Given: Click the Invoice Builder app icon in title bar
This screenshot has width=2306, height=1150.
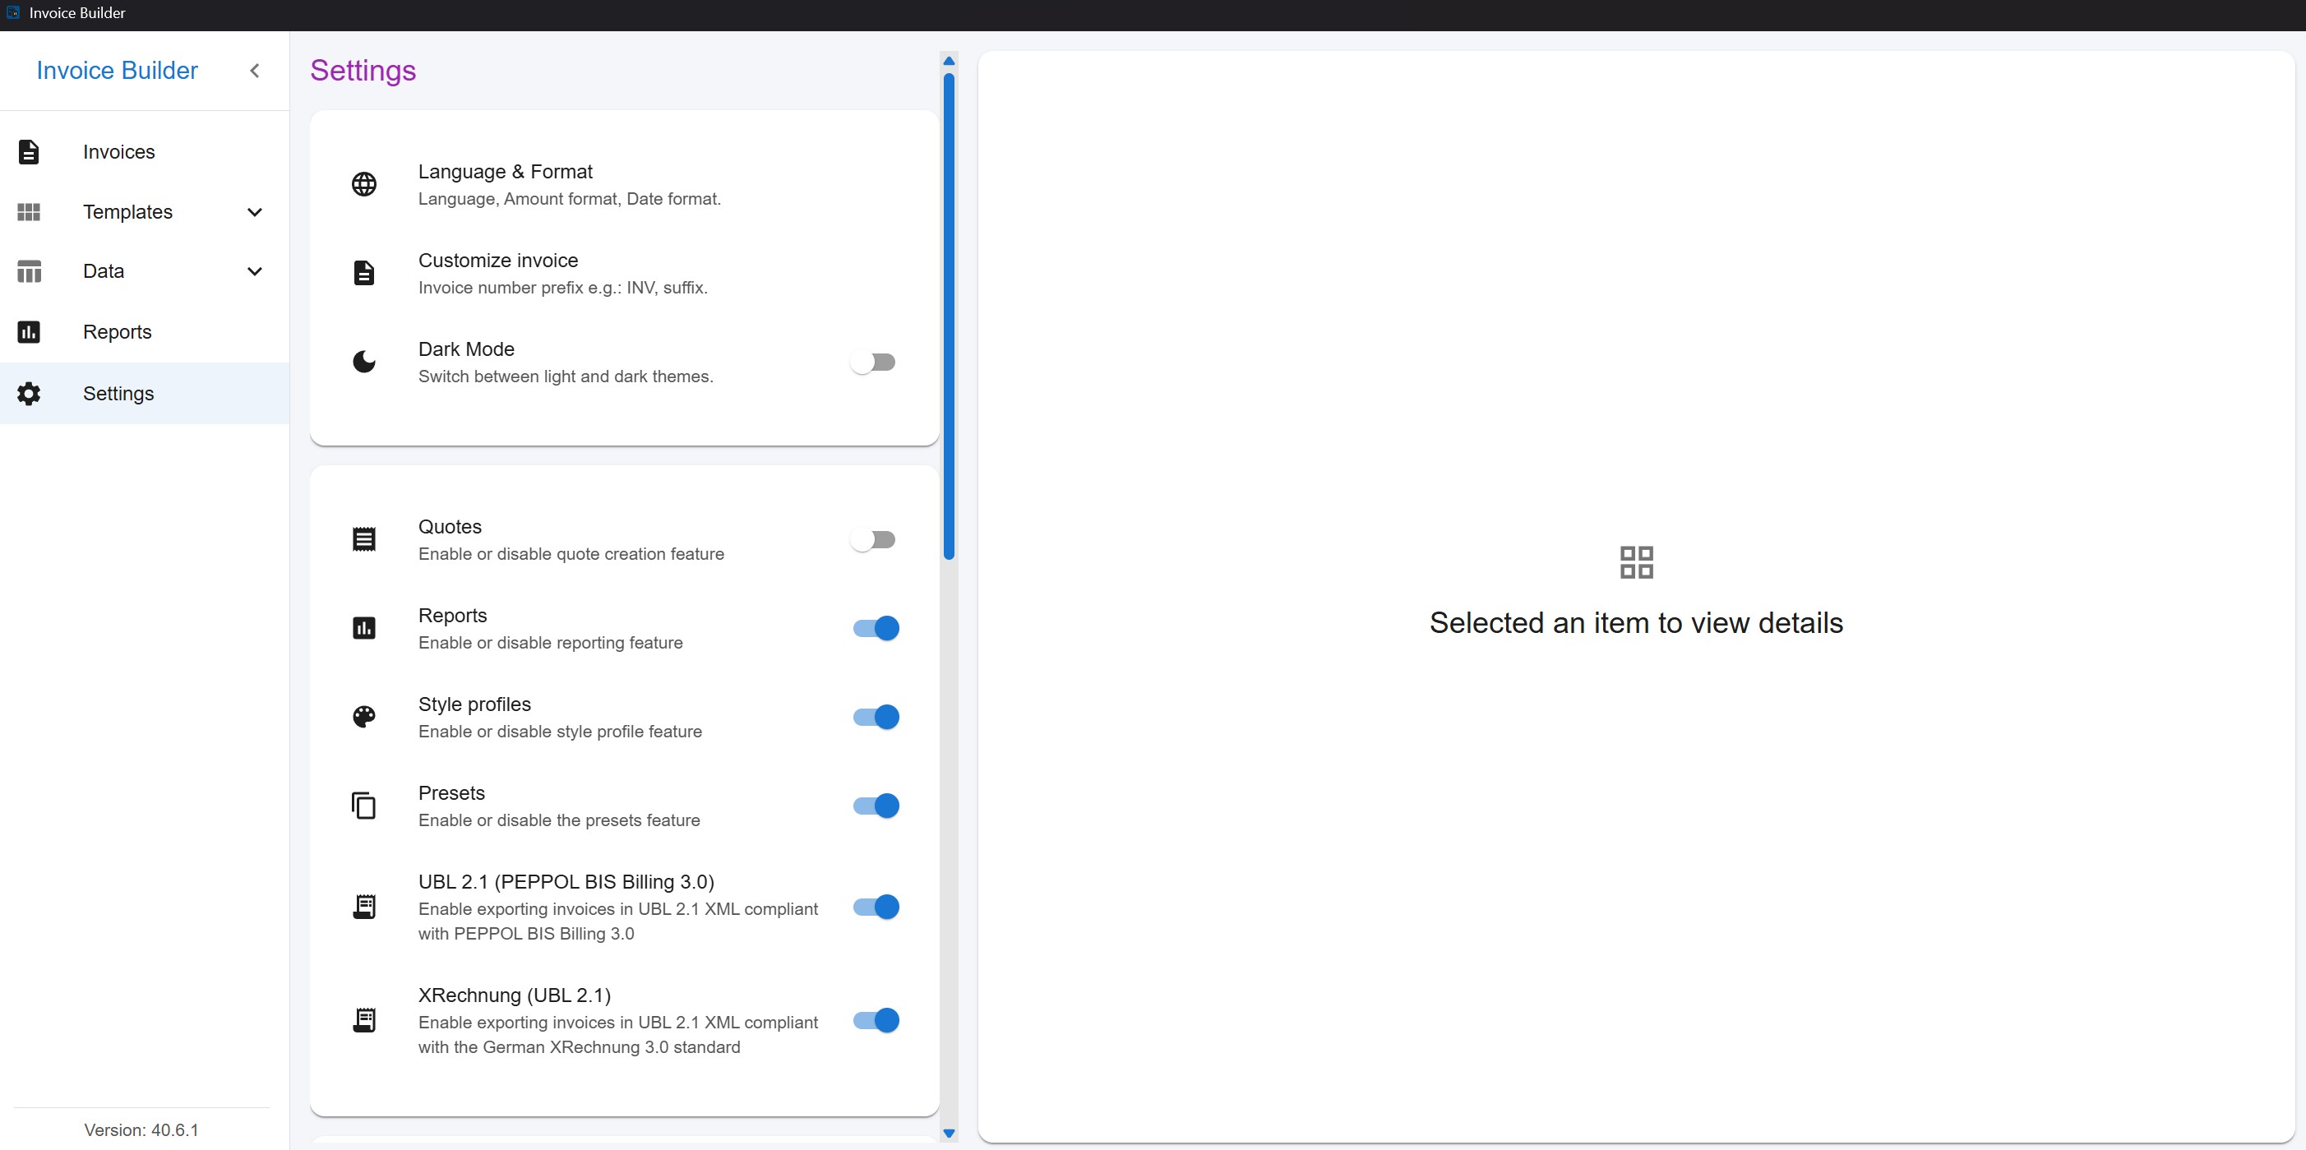Looking at the screenshot, I should (12, 12).
